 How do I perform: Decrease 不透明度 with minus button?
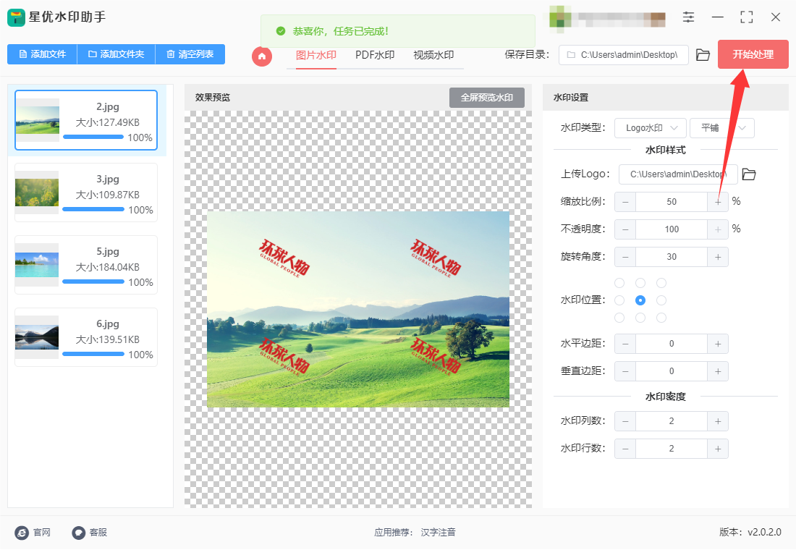(625, 229)
